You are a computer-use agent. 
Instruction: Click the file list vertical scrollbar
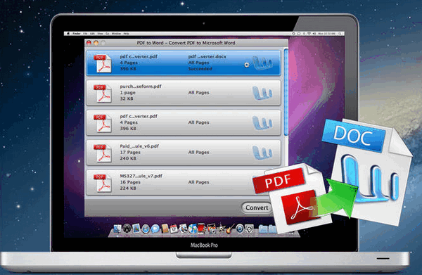pos(286,92)
